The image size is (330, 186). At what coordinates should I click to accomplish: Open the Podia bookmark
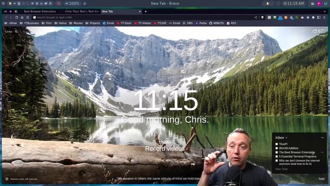coord(201,23)
